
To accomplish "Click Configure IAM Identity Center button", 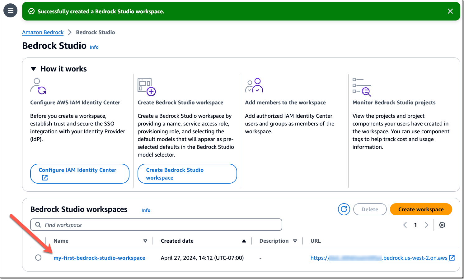I will point(80,174).
